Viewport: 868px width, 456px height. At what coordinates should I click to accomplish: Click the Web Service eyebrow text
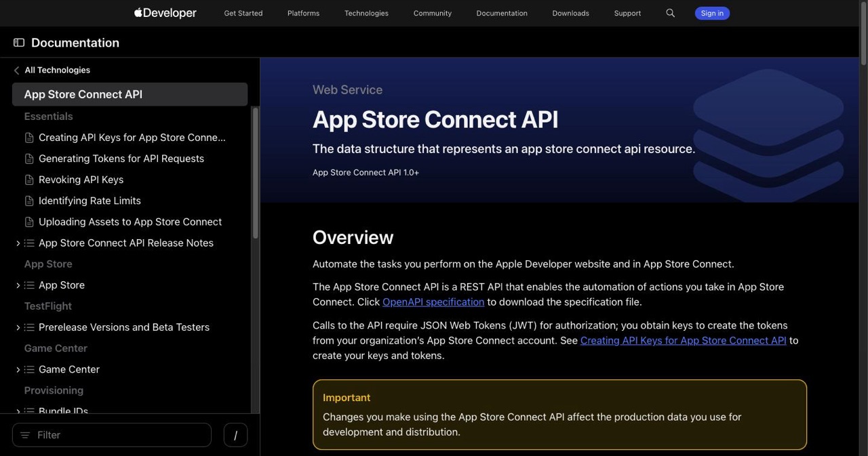click(x=347, y=90)
